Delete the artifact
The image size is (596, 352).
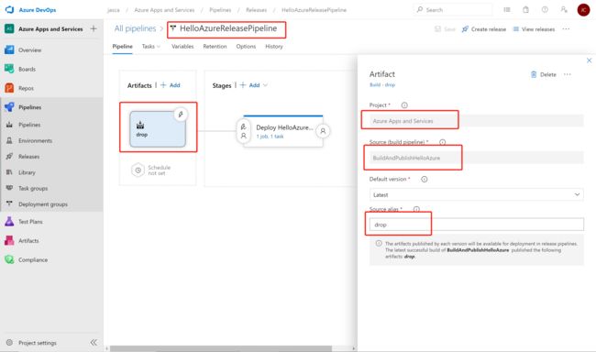coord(544,74)
